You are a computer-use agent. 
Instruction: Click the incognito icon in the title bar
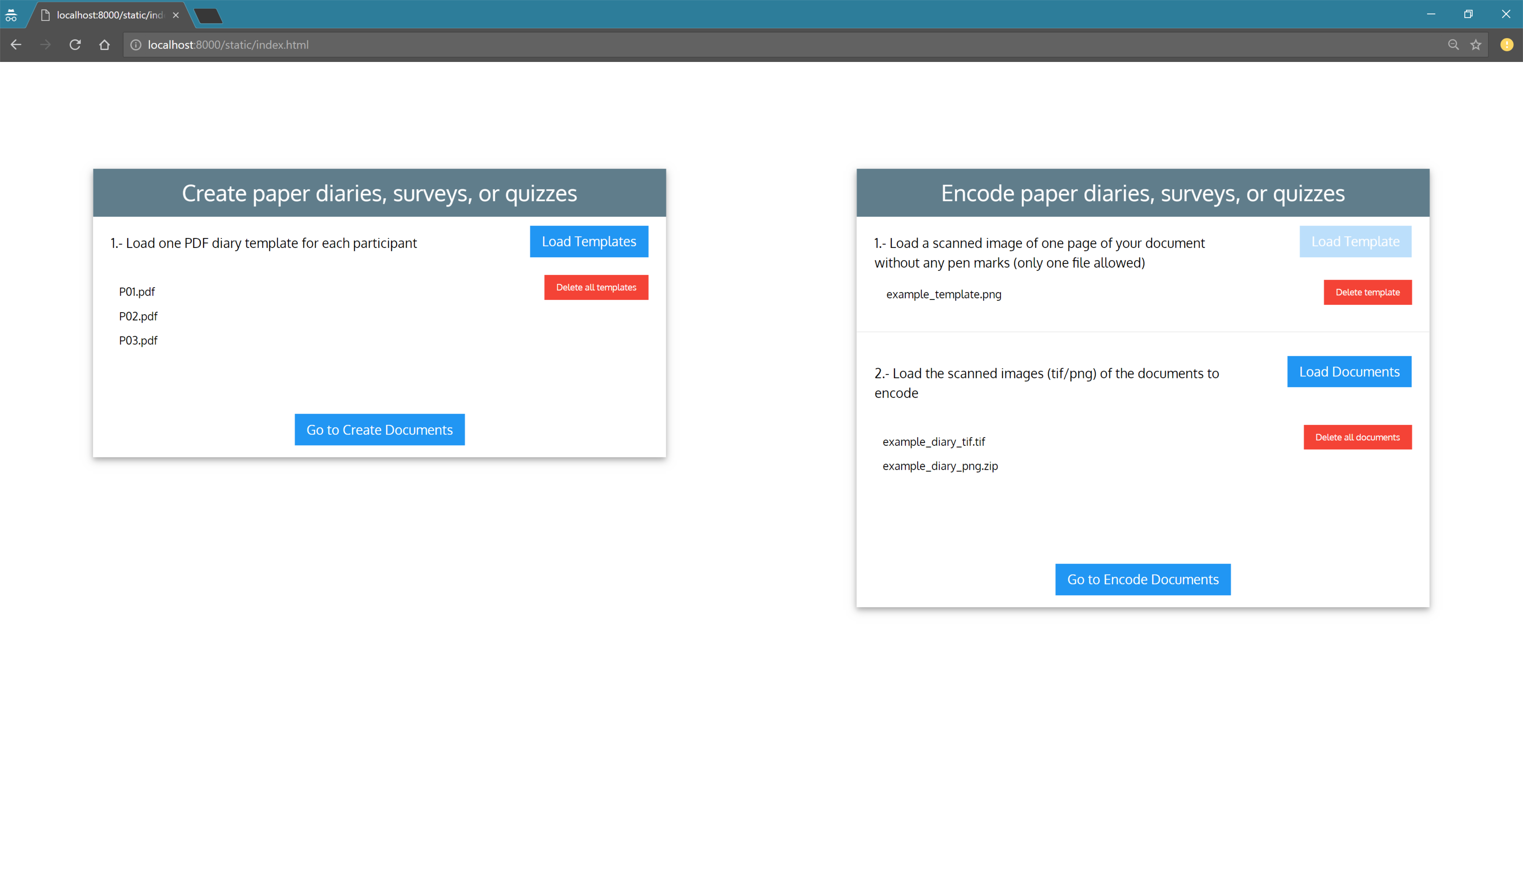(x=11, y=15)
